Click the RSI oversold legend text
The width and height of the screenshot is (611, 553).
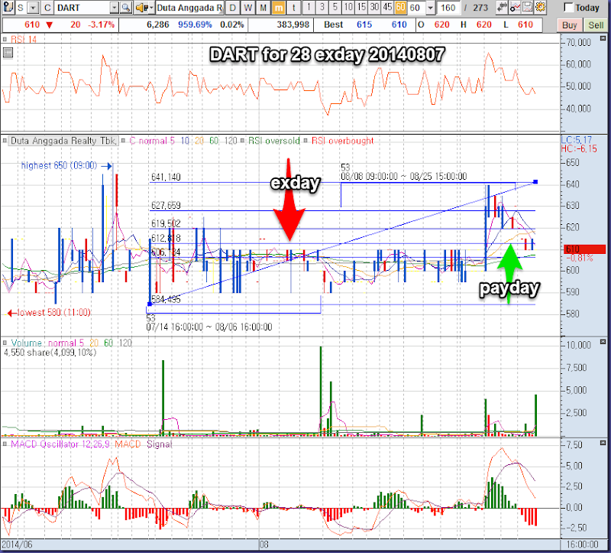click(274, 141)
